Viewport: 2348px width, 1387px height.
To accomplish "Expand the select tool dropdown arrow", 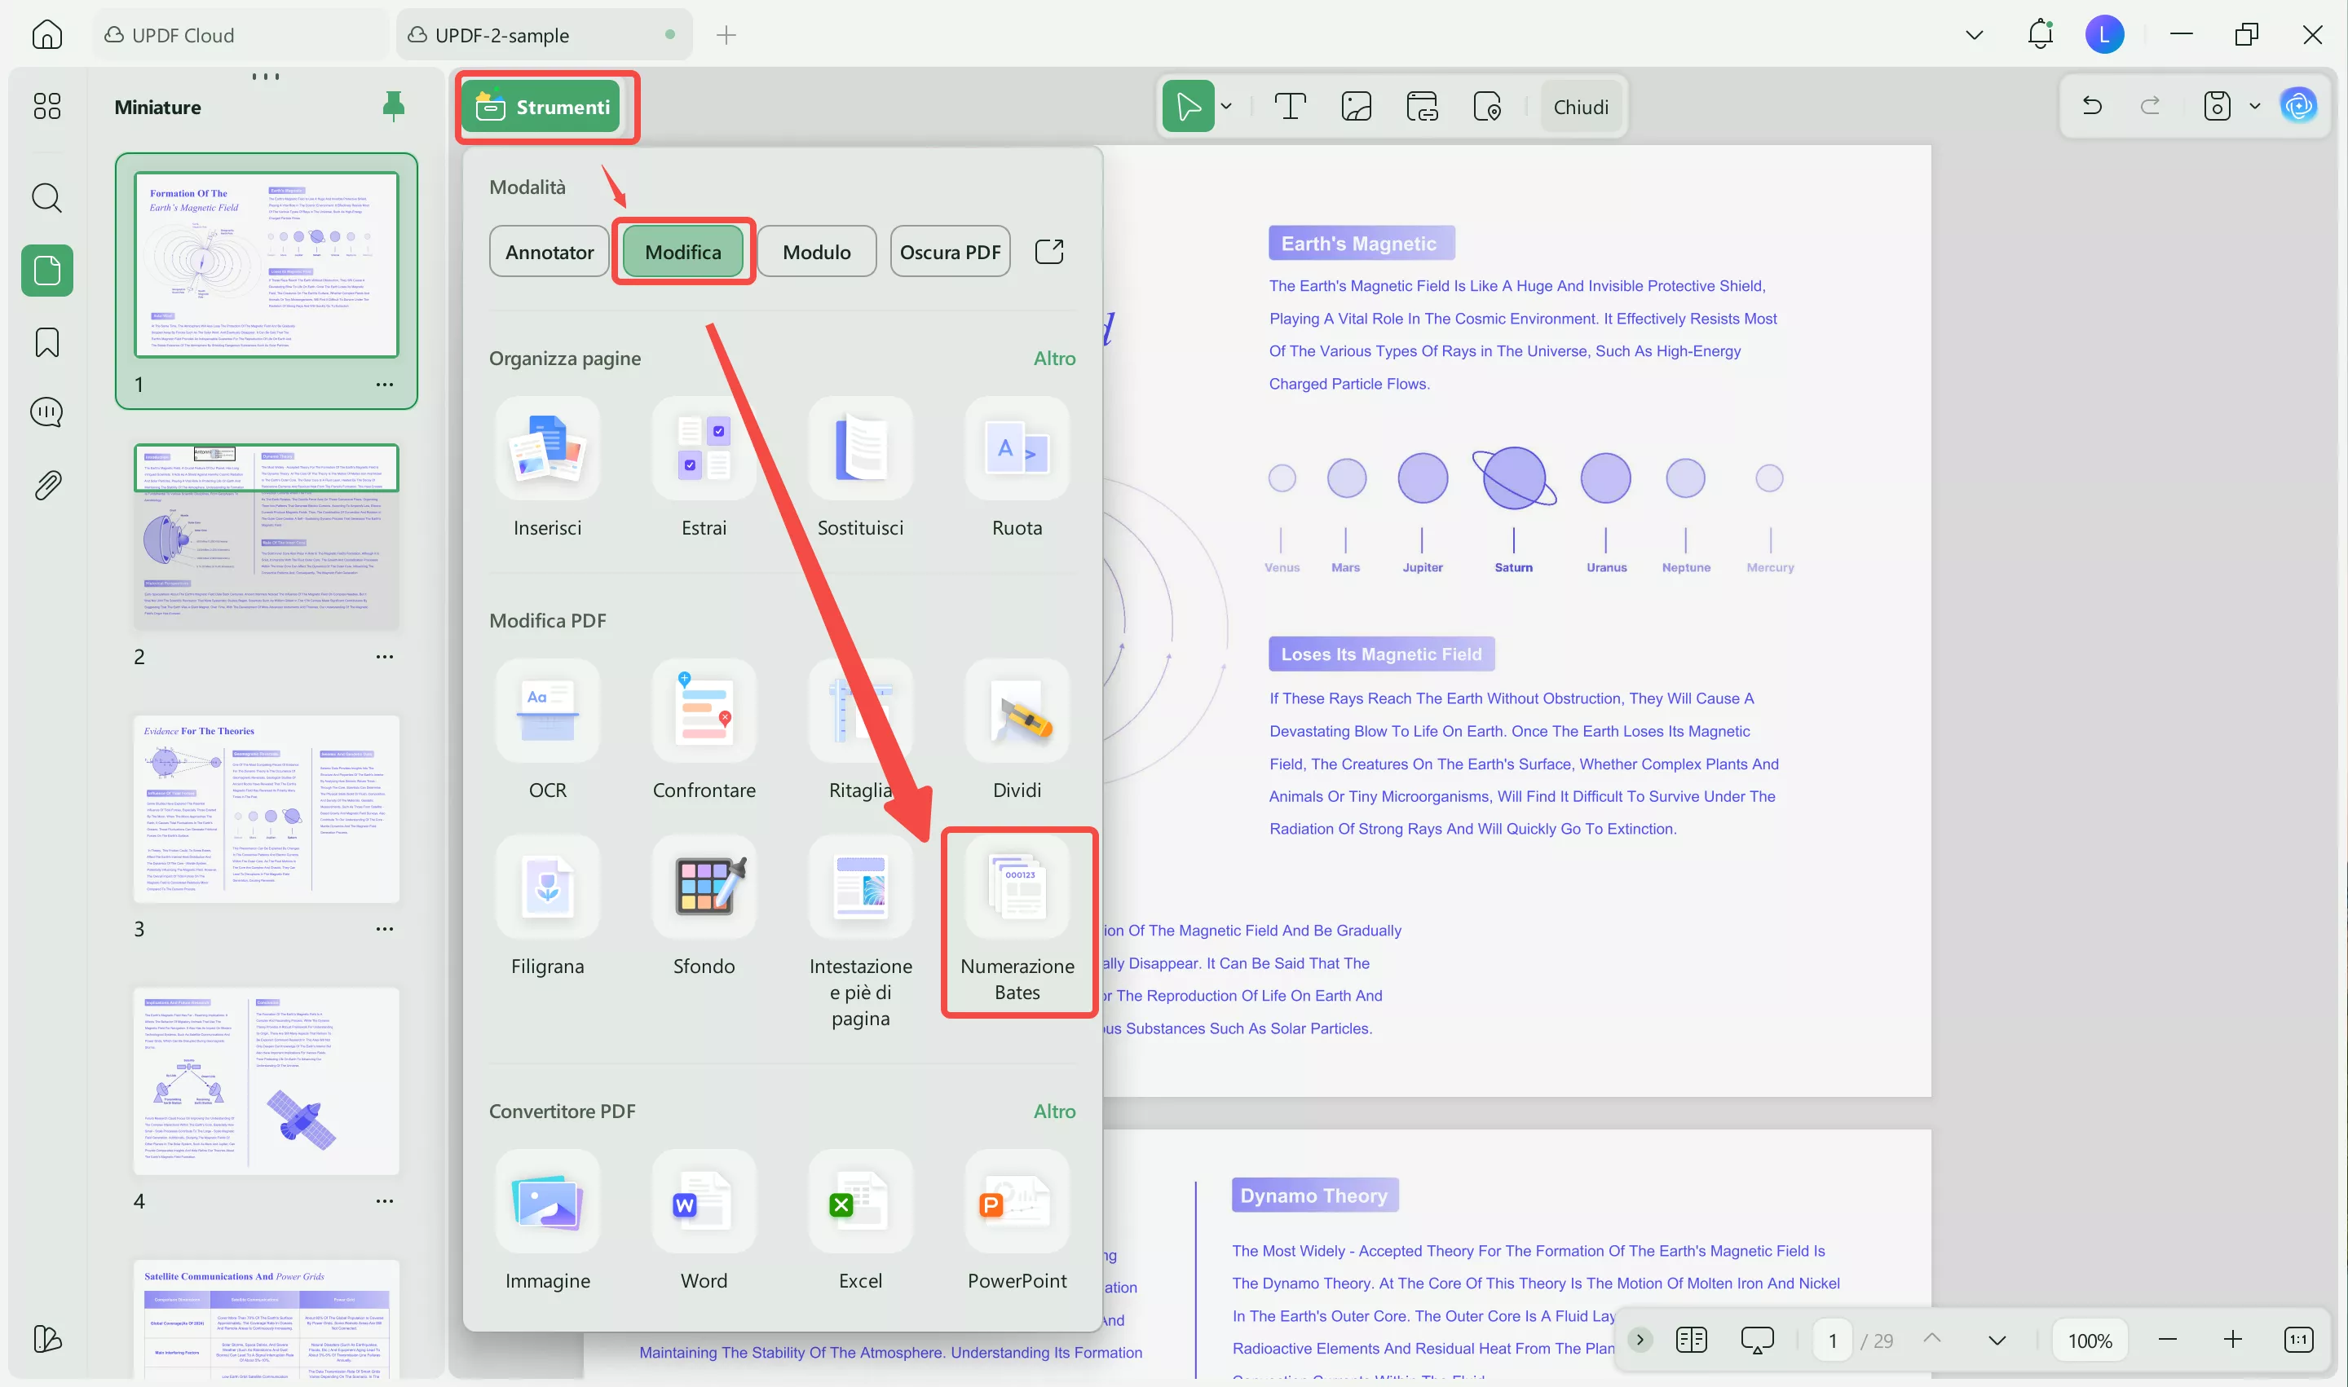I will [1226, 107].
